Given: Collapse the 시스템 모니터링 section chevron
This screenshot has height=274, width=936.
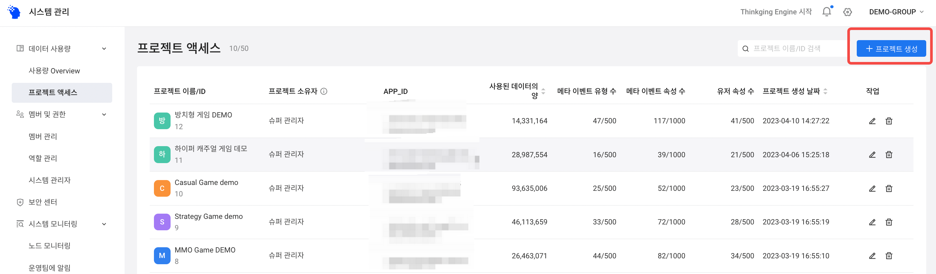Looking at the screenshot, I should click(104, 224).
